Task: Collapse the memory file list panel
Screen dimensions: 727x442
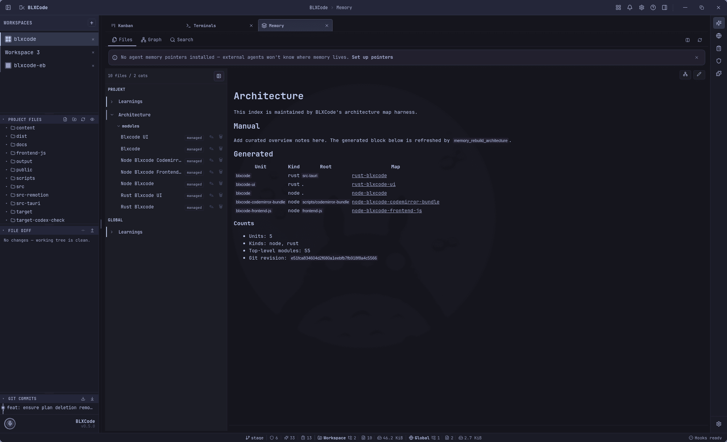Action: [x=219, y=76]
